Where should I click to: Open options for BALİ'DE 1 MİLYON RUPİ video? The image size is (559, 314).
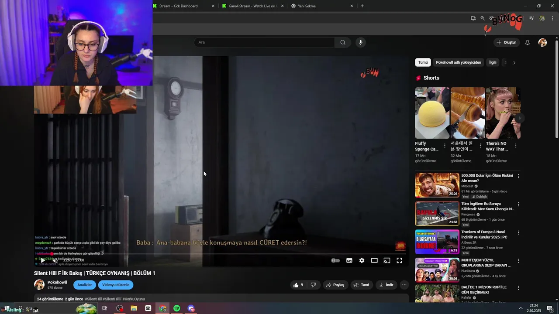tap(518, 288)
